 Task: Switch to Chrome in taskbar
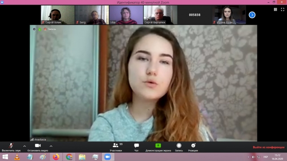(69, 157)
